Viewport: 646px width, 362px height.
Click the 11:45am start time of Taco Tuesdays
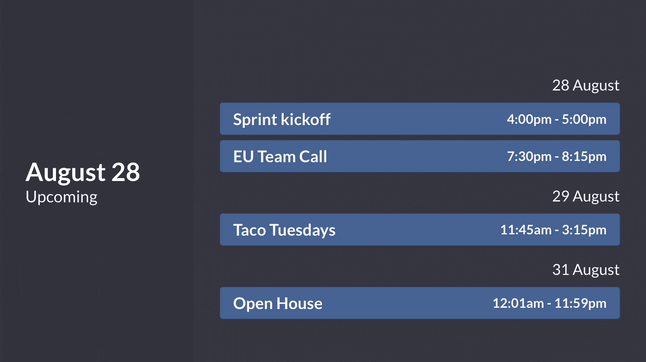pyautogui.click(x=526, y=230)
